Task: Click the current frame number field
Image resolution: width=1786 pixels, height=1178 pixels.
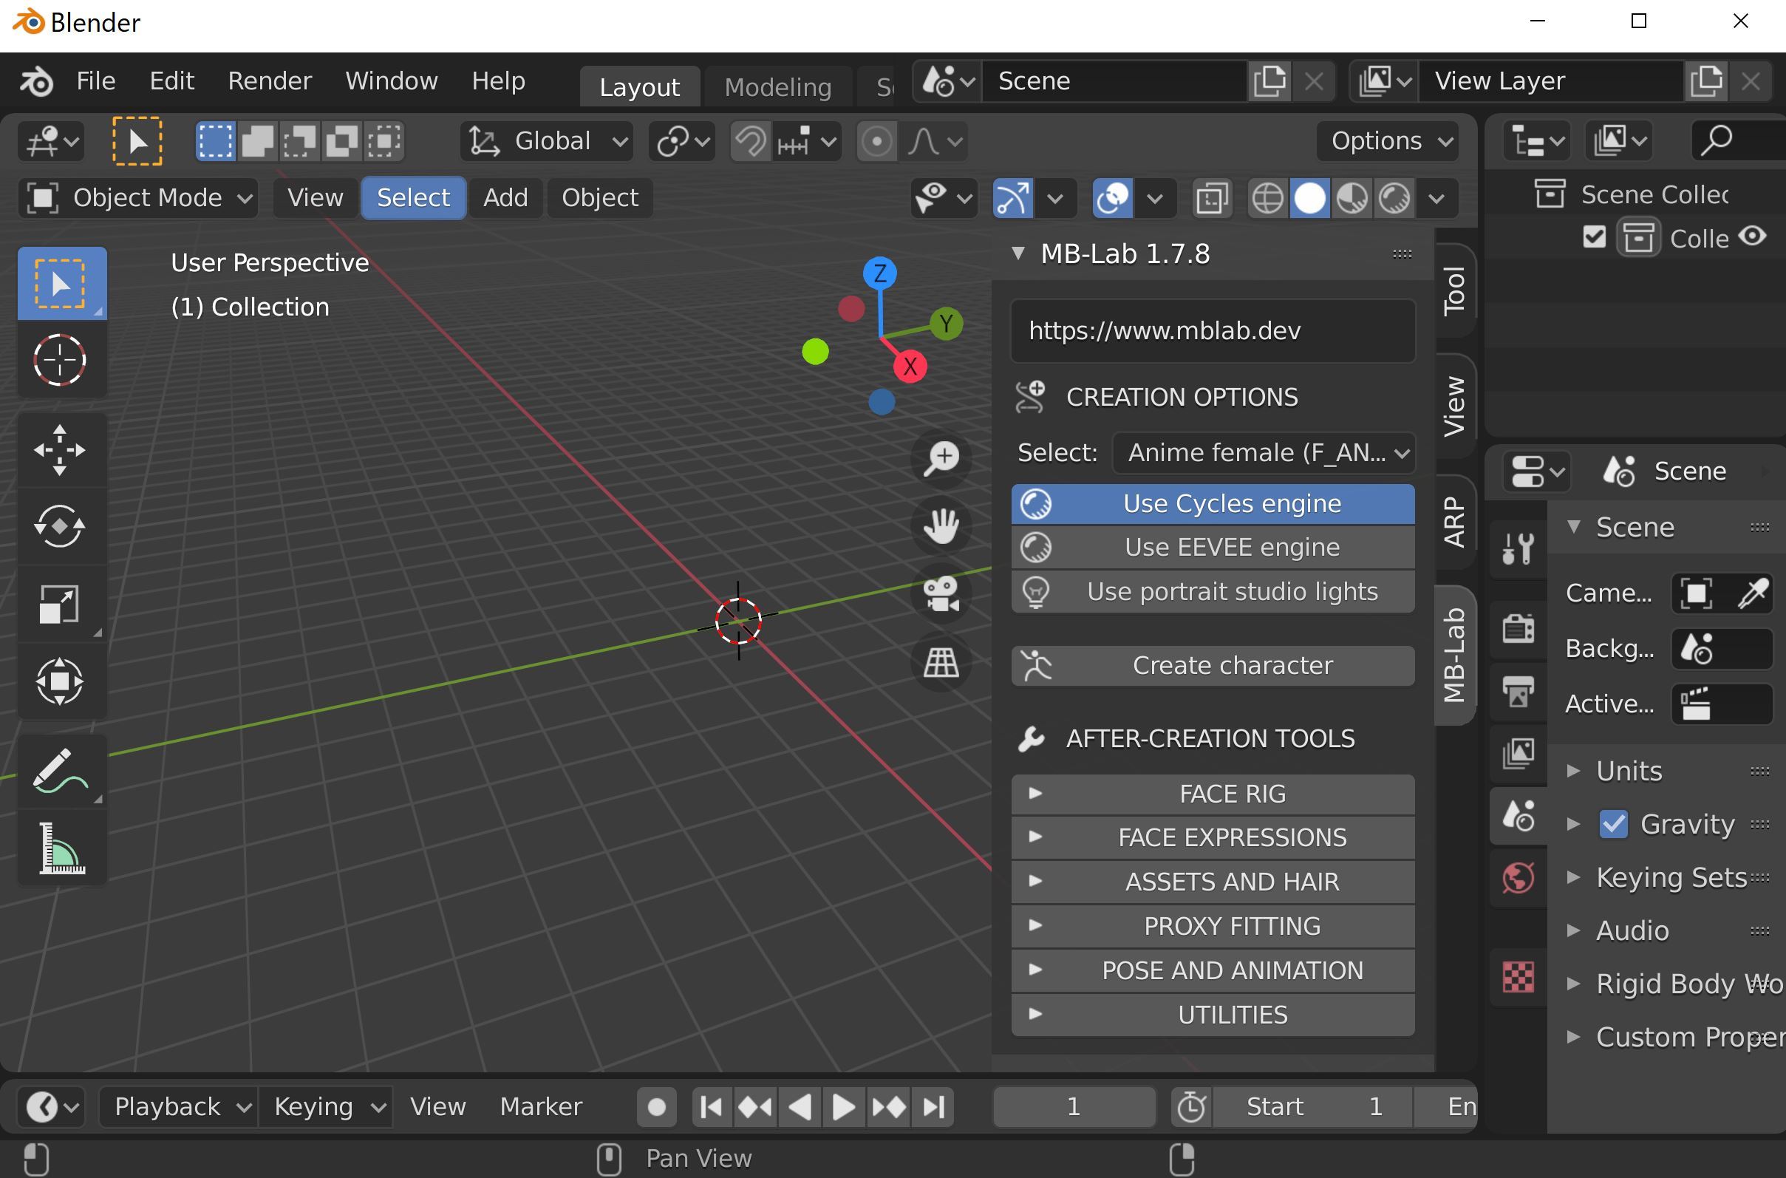Action: (1073, 1106)
